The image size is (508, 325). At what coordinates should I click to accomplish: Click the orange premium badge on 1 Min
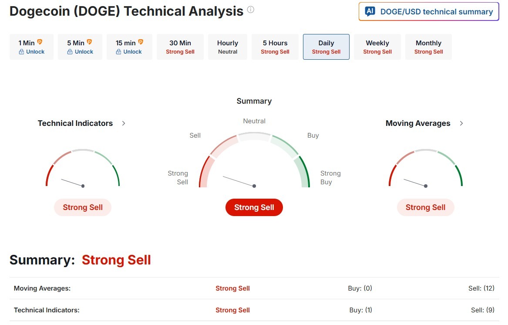click(40, 42)
